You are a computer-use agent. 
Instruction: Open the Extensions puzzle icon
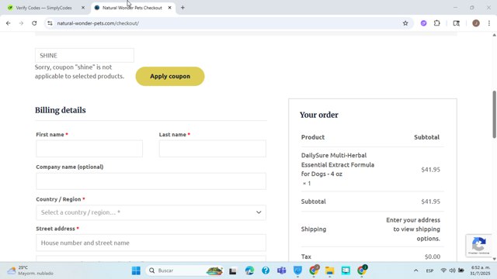point(437,23)
